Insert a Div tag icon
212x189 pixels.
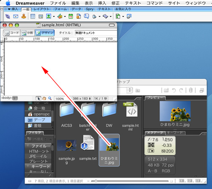point(41,16)
